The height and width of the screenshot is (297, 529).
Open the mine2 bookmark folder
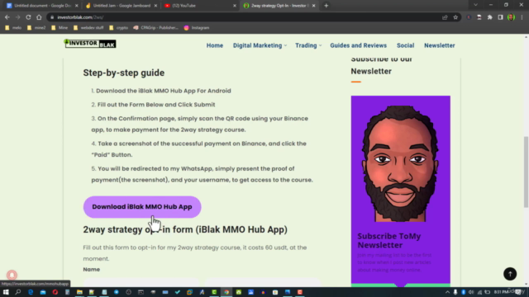click(x=36, y=27)
